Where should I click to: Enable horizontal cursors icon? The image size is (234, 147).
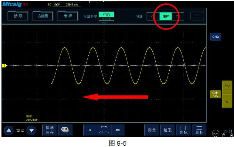coord(199,130)
